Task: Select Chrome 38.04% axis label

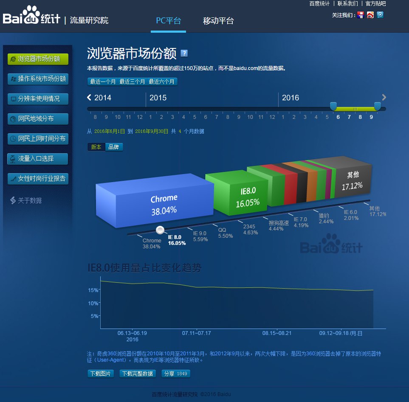Action: 152,244
